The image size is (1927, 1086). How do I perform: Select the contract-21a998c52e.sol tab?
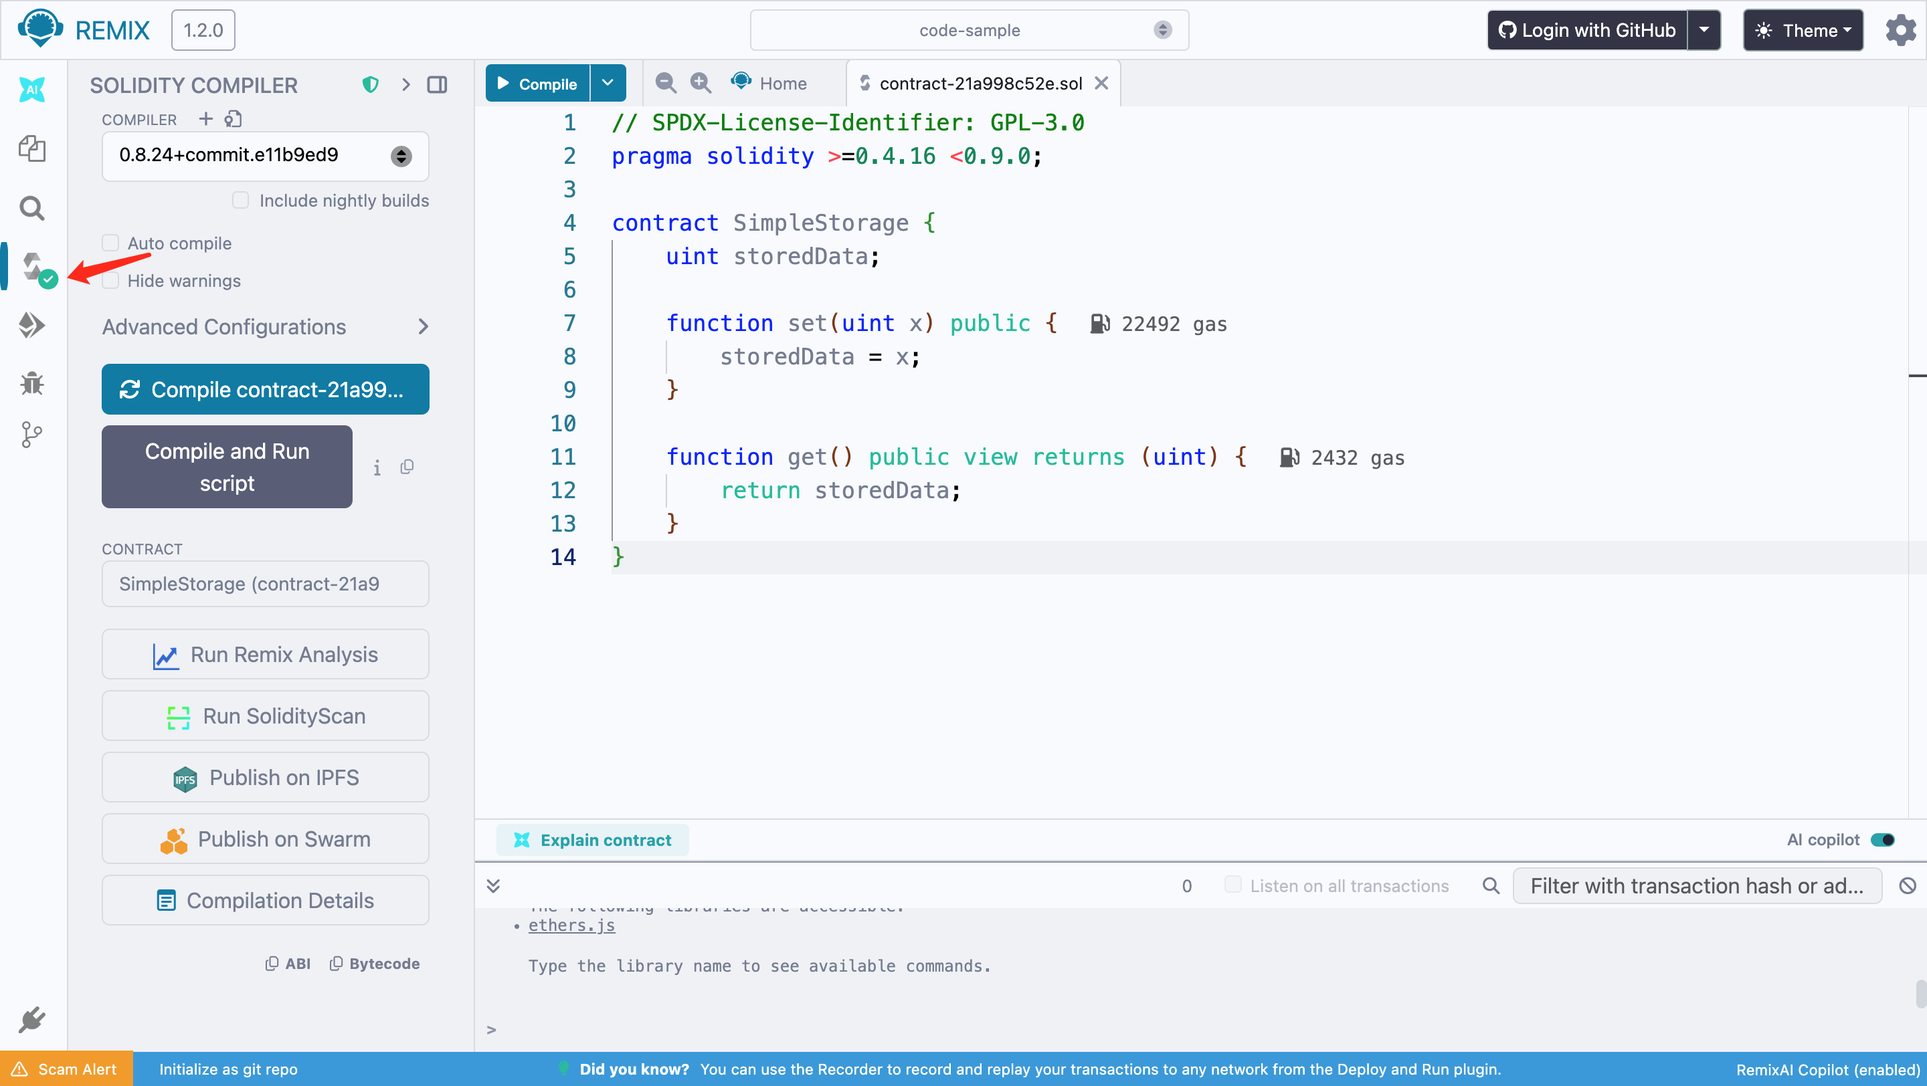pyautogui.click(x=980, y=83)
